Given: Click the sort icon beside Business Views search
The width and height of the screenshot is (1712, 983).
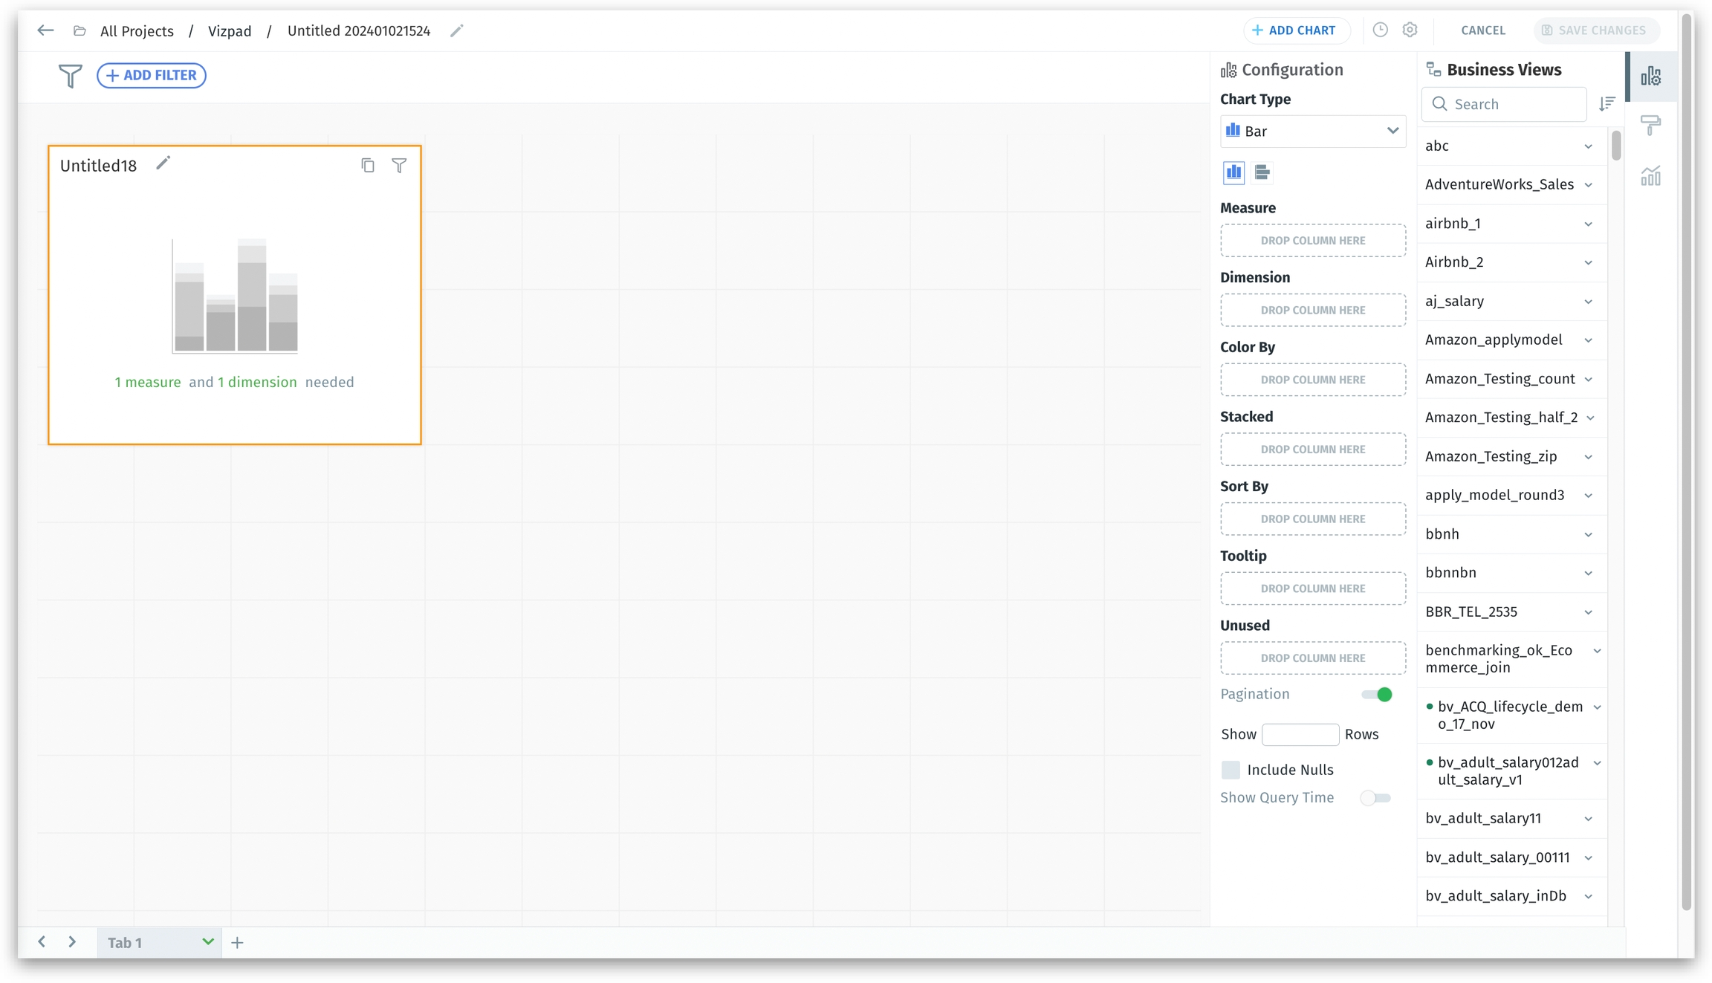Looking at the screenshot, I should [1606, 104].
